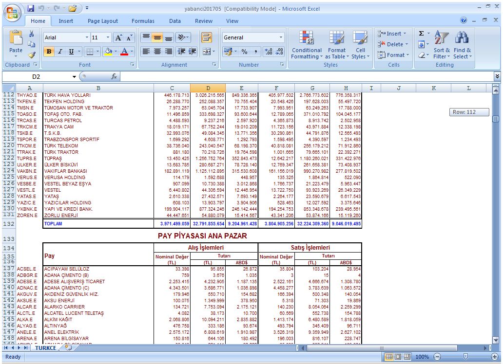Increase indent in Alignment group
Viewport: 503px width, 364px height.
pos(192,51)
